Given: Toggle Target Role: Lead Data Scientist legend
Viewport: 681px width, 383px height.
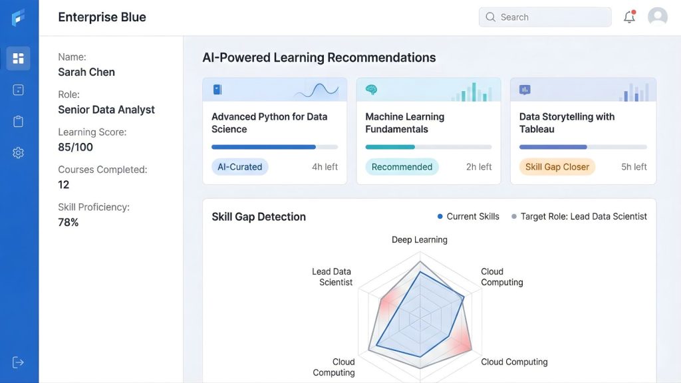Looking at the screenshot, I should [581, 216].
